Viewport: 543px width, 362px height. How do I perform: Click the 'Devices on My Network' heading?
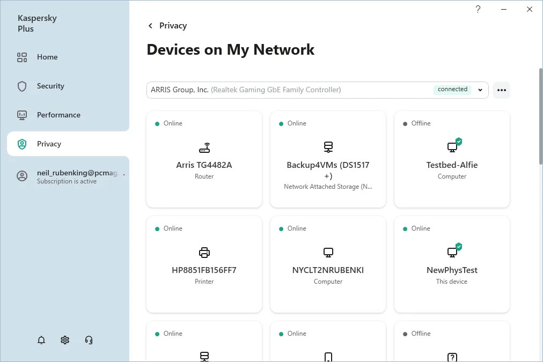231,49
